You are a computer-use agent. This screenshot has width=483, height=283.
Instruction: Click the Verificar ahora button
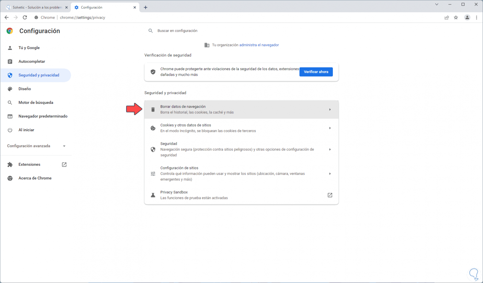point(316,72)
